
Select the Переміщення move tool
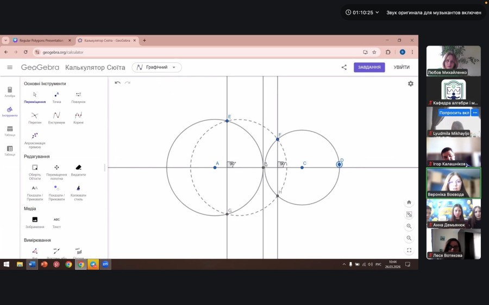[x=35, y=97]
